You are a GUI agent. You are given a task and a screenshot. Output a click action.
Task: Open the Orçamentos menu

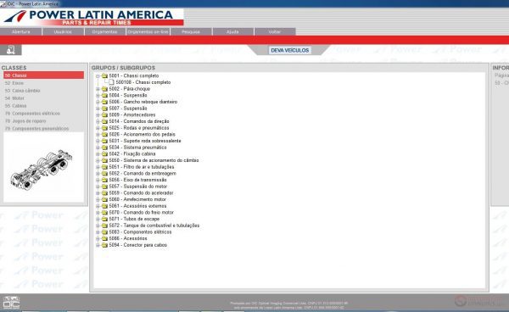(x=105, y=31)
